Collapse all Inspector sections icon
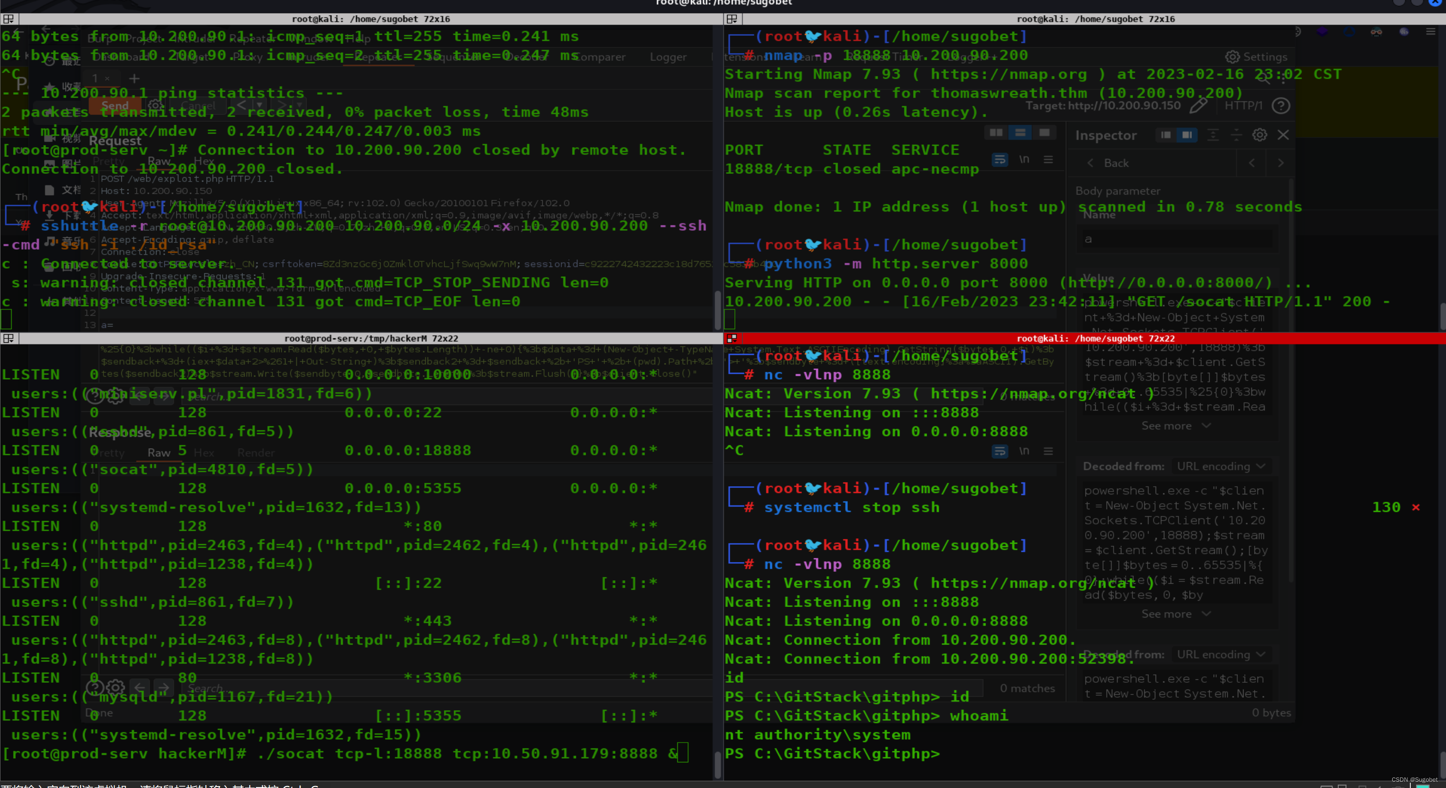 (x=1236, y=135)
